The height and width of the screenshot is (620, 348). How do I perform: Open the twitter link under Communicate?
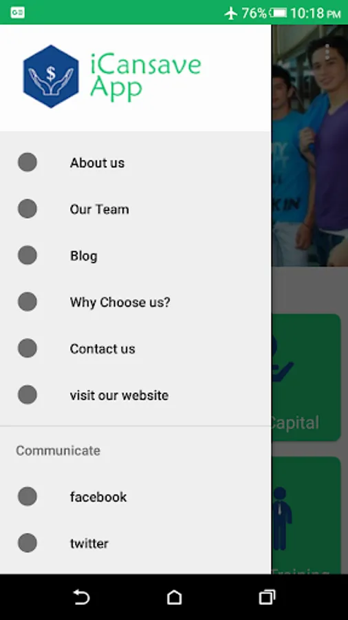(x=135, y=544)
